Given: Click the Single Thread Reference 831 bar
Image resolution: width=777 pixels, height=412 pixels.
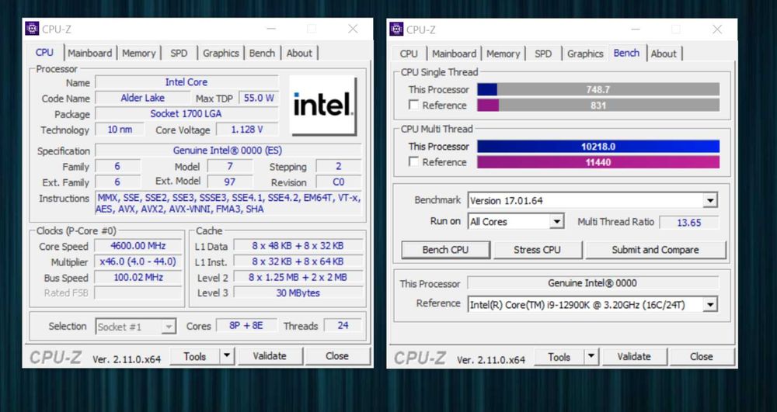Looking at the screenshot, I should [x=598, y=105].
